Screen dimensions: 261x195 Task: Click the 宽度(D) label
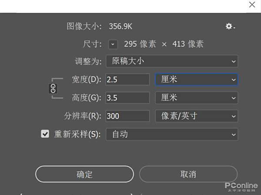click(86, 79)
